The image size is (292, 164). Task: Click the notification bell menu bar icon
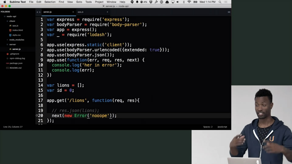137,2
